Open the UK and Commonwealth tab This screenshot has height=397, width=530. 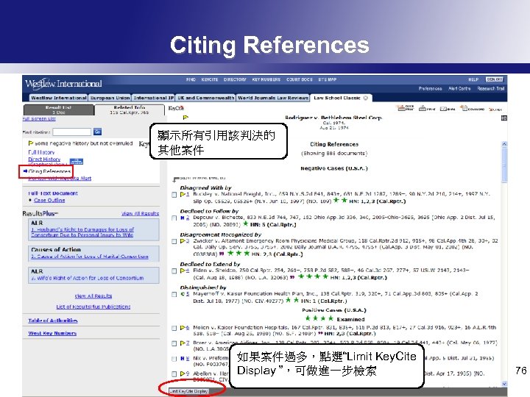pos(205,98)
